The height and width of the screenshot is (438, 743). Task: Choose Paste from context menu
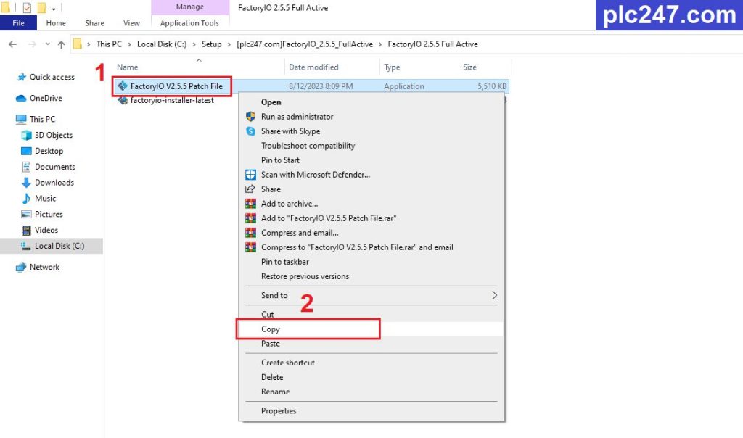tap(371, 344)
